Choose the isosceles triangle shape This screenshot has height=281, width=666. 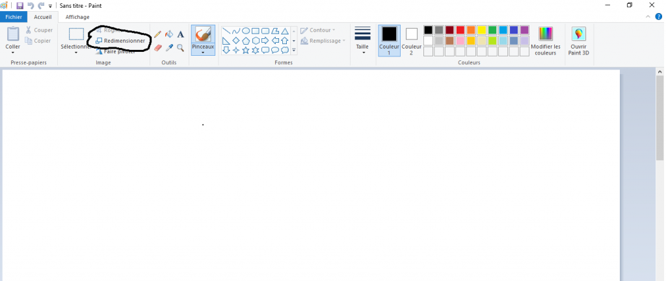(x=285, y=31)
